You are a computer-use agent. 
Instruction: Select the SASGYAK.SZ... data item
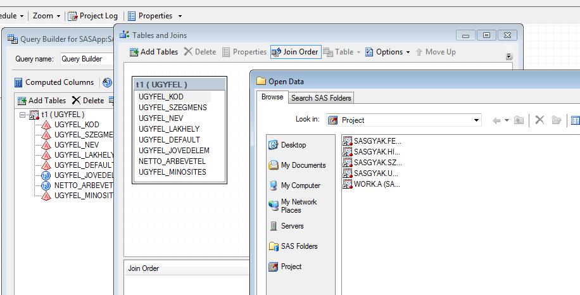[x=372, y=162]
